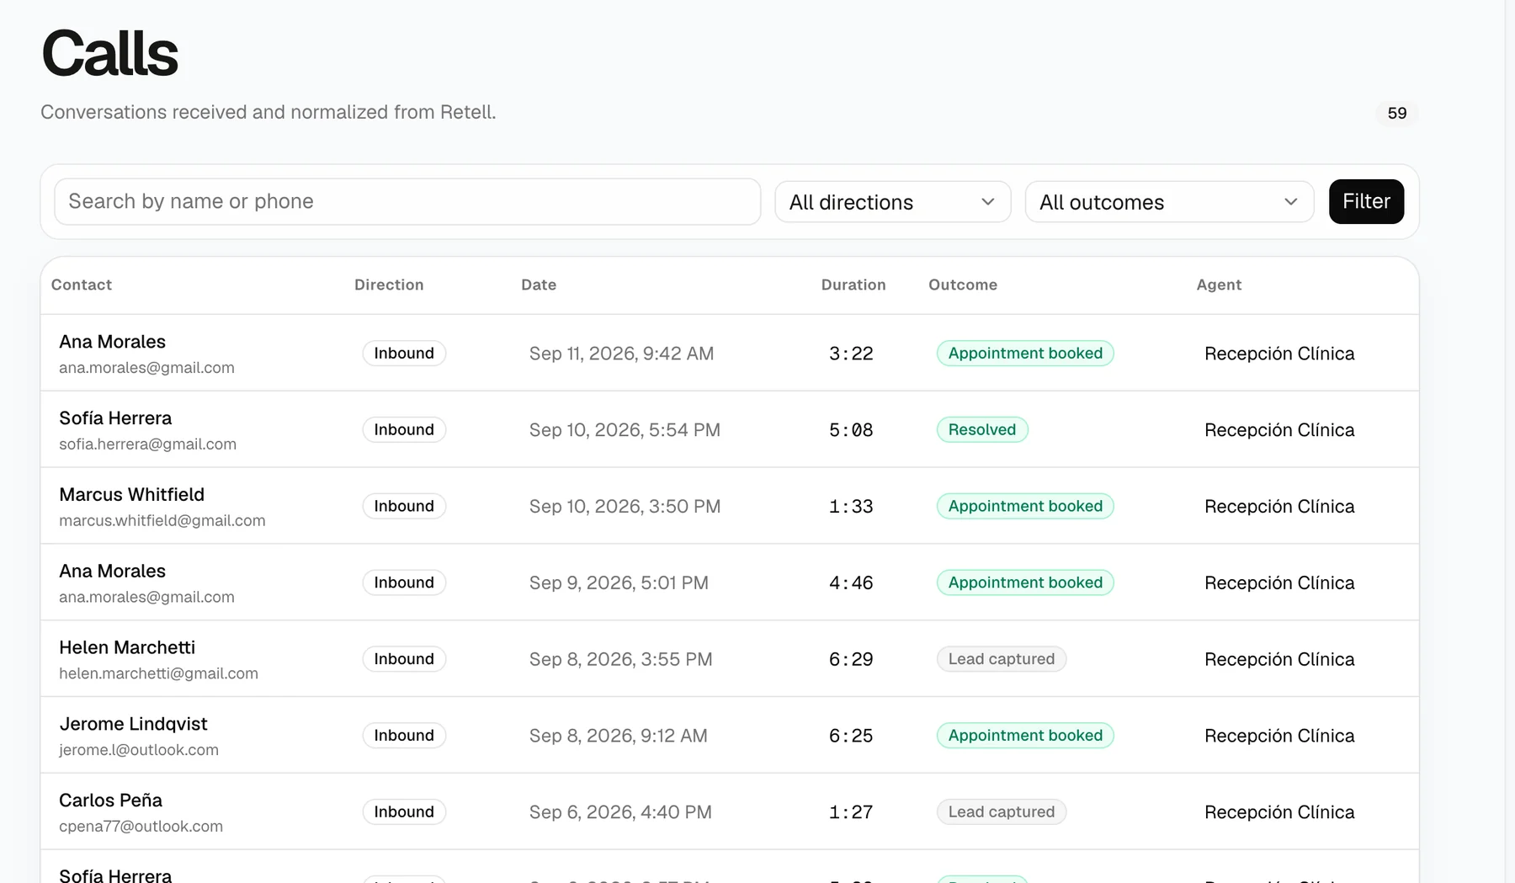Image resolution: width=1515 pixels, height=883 pixels.
Task: Click the Calls page heading
Action: click(x=110, y=53)
